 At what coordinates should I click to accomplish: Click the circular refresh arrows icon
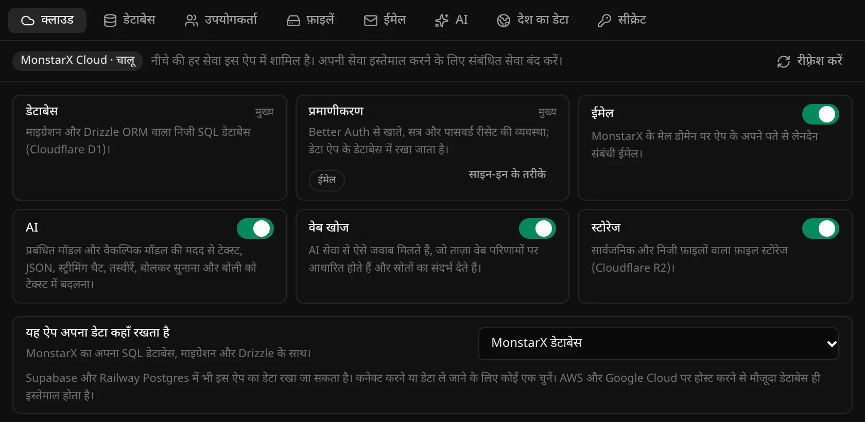click(784, 62)
